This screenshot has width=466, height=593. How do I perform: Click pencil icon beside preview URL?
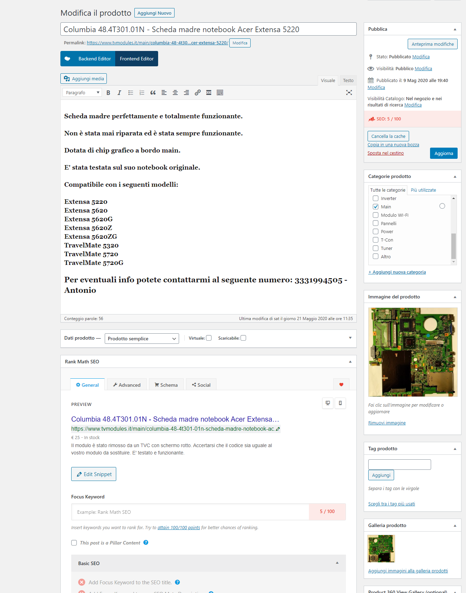(x=278, y=429)
